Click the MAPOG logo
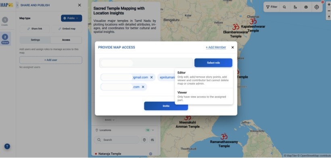This screenshot has height=158, width=331. click(x=7, y=5)
